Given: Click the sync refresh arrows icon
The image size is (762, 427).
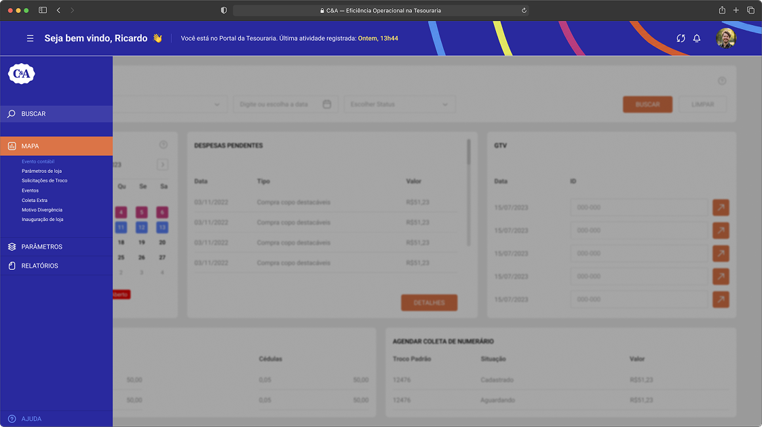Looking at the screenshot, I should (x=681, y=39).
